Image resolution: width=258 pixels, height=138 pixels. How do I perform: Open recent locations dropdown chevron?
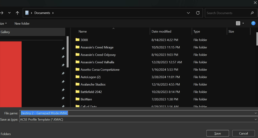point(10,13)
